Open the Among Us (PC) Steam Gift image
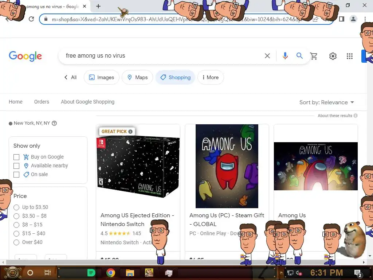373x280 pixels. 227,166
